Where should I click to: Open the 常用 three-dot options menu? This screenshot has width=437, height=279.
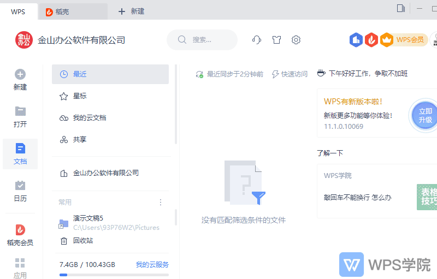(161, 202)
